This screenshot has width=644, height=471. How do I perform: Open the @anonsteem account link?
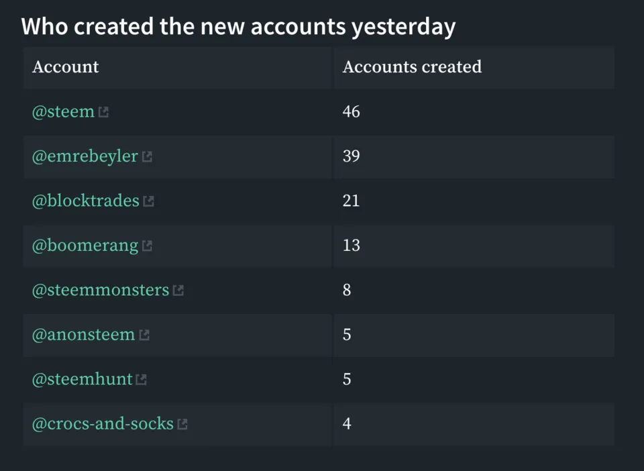83,335
